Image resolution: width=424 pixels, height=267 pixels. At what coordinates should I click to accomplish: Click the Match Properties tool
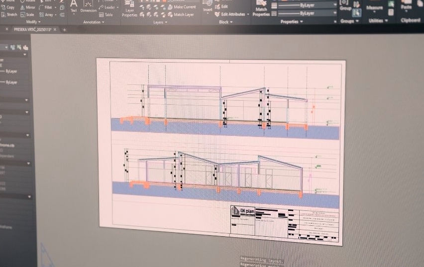click(x=261, y=9)
